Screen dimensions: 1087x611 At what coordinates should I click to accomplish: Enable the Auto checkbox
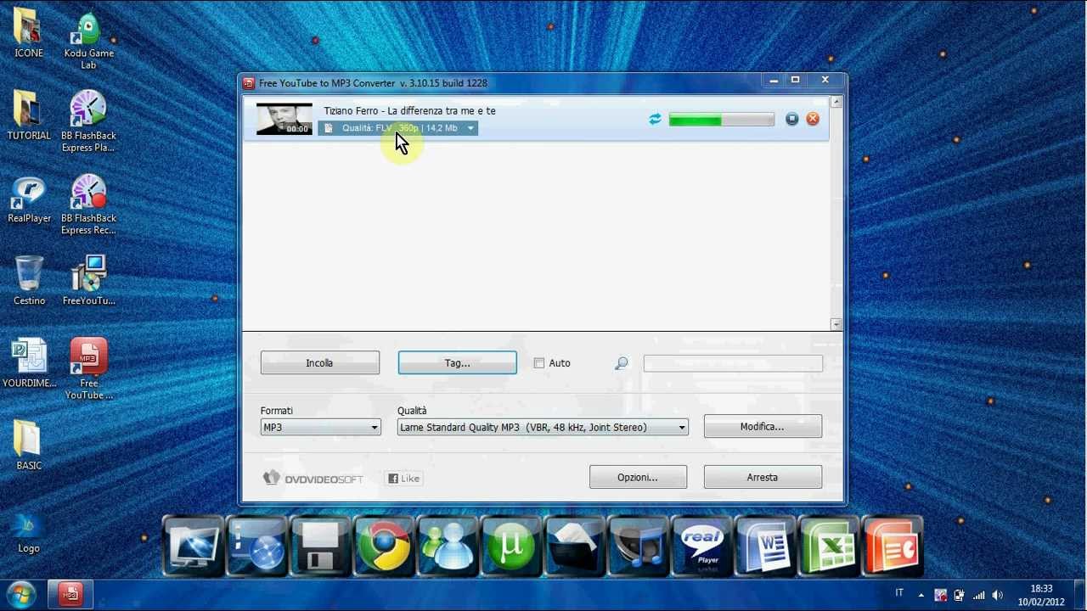point(539,363)
